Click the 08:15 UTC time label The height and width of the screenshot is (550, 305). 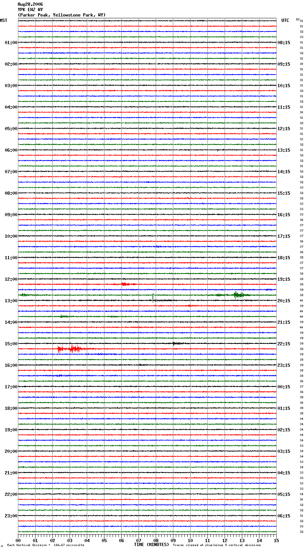click(284, 43)
